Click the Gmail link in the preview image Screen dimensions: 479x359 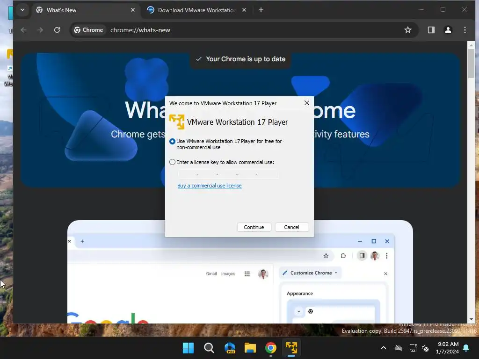tap(211, 274)
